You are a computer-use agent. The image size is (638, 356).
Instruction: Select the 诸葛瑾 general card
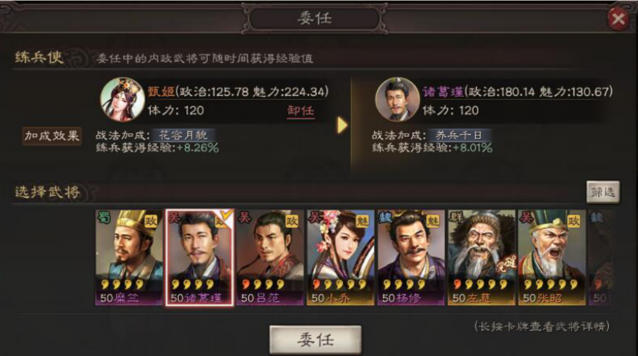(200, 258)
